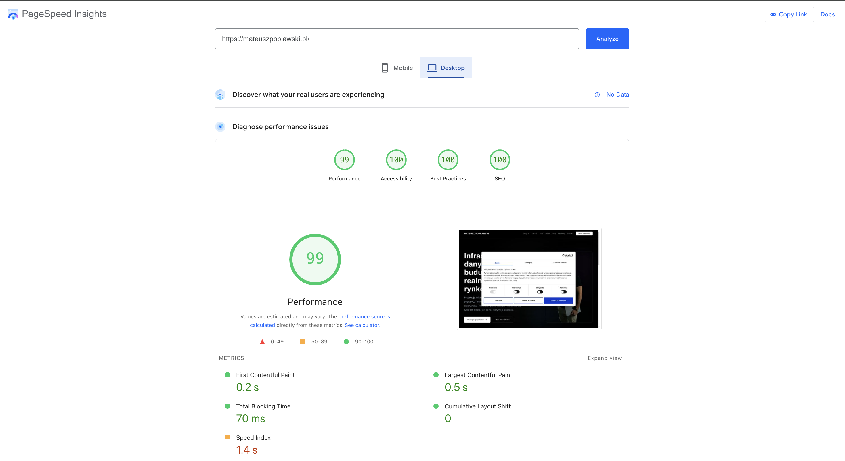Open the Docs link

coord(827,14)
